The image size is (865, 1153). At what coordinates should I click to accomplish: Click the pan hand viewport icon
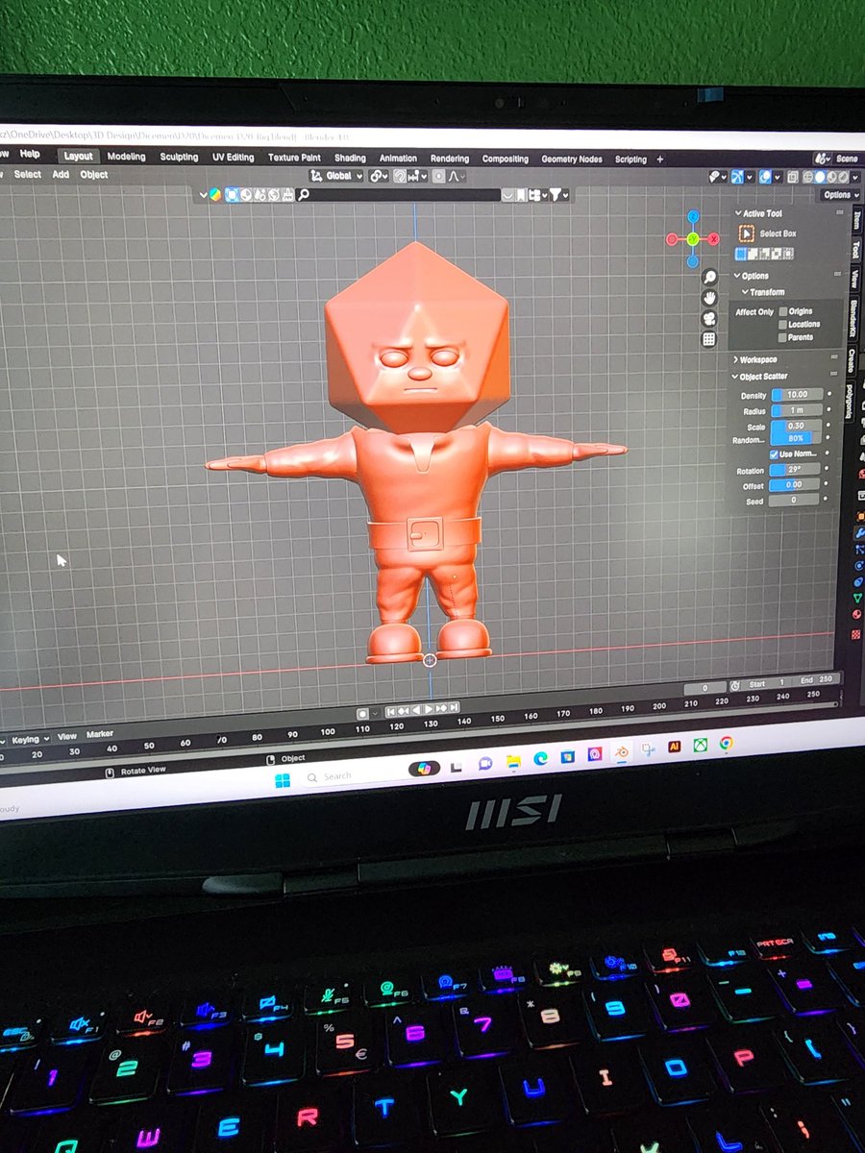710,298
